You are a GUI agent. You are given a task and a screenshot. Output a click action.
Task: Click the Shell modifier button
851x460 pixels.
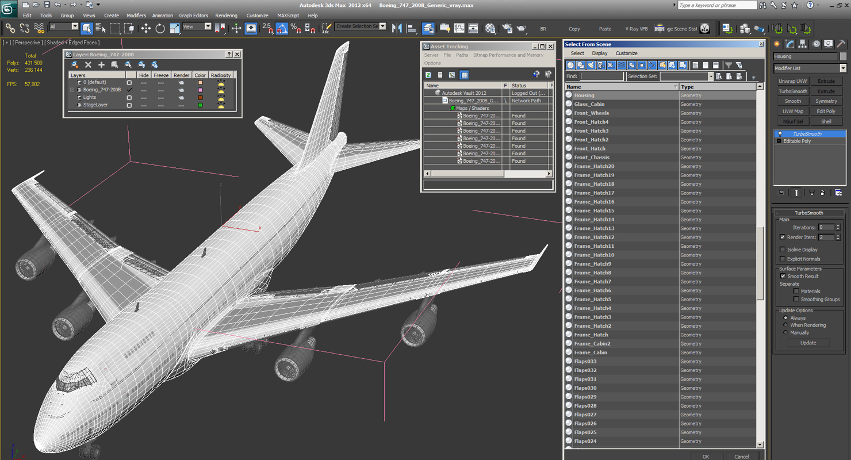tap(826, 121)
